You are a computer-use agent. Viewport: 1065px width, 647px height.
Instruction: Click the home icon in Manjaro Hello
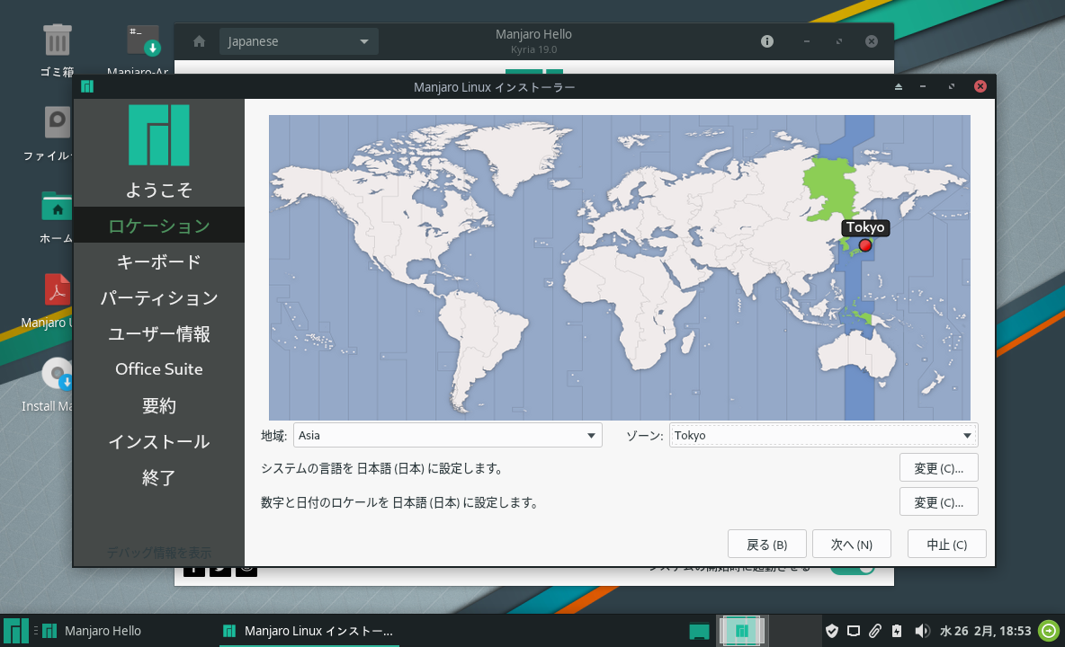199,41
